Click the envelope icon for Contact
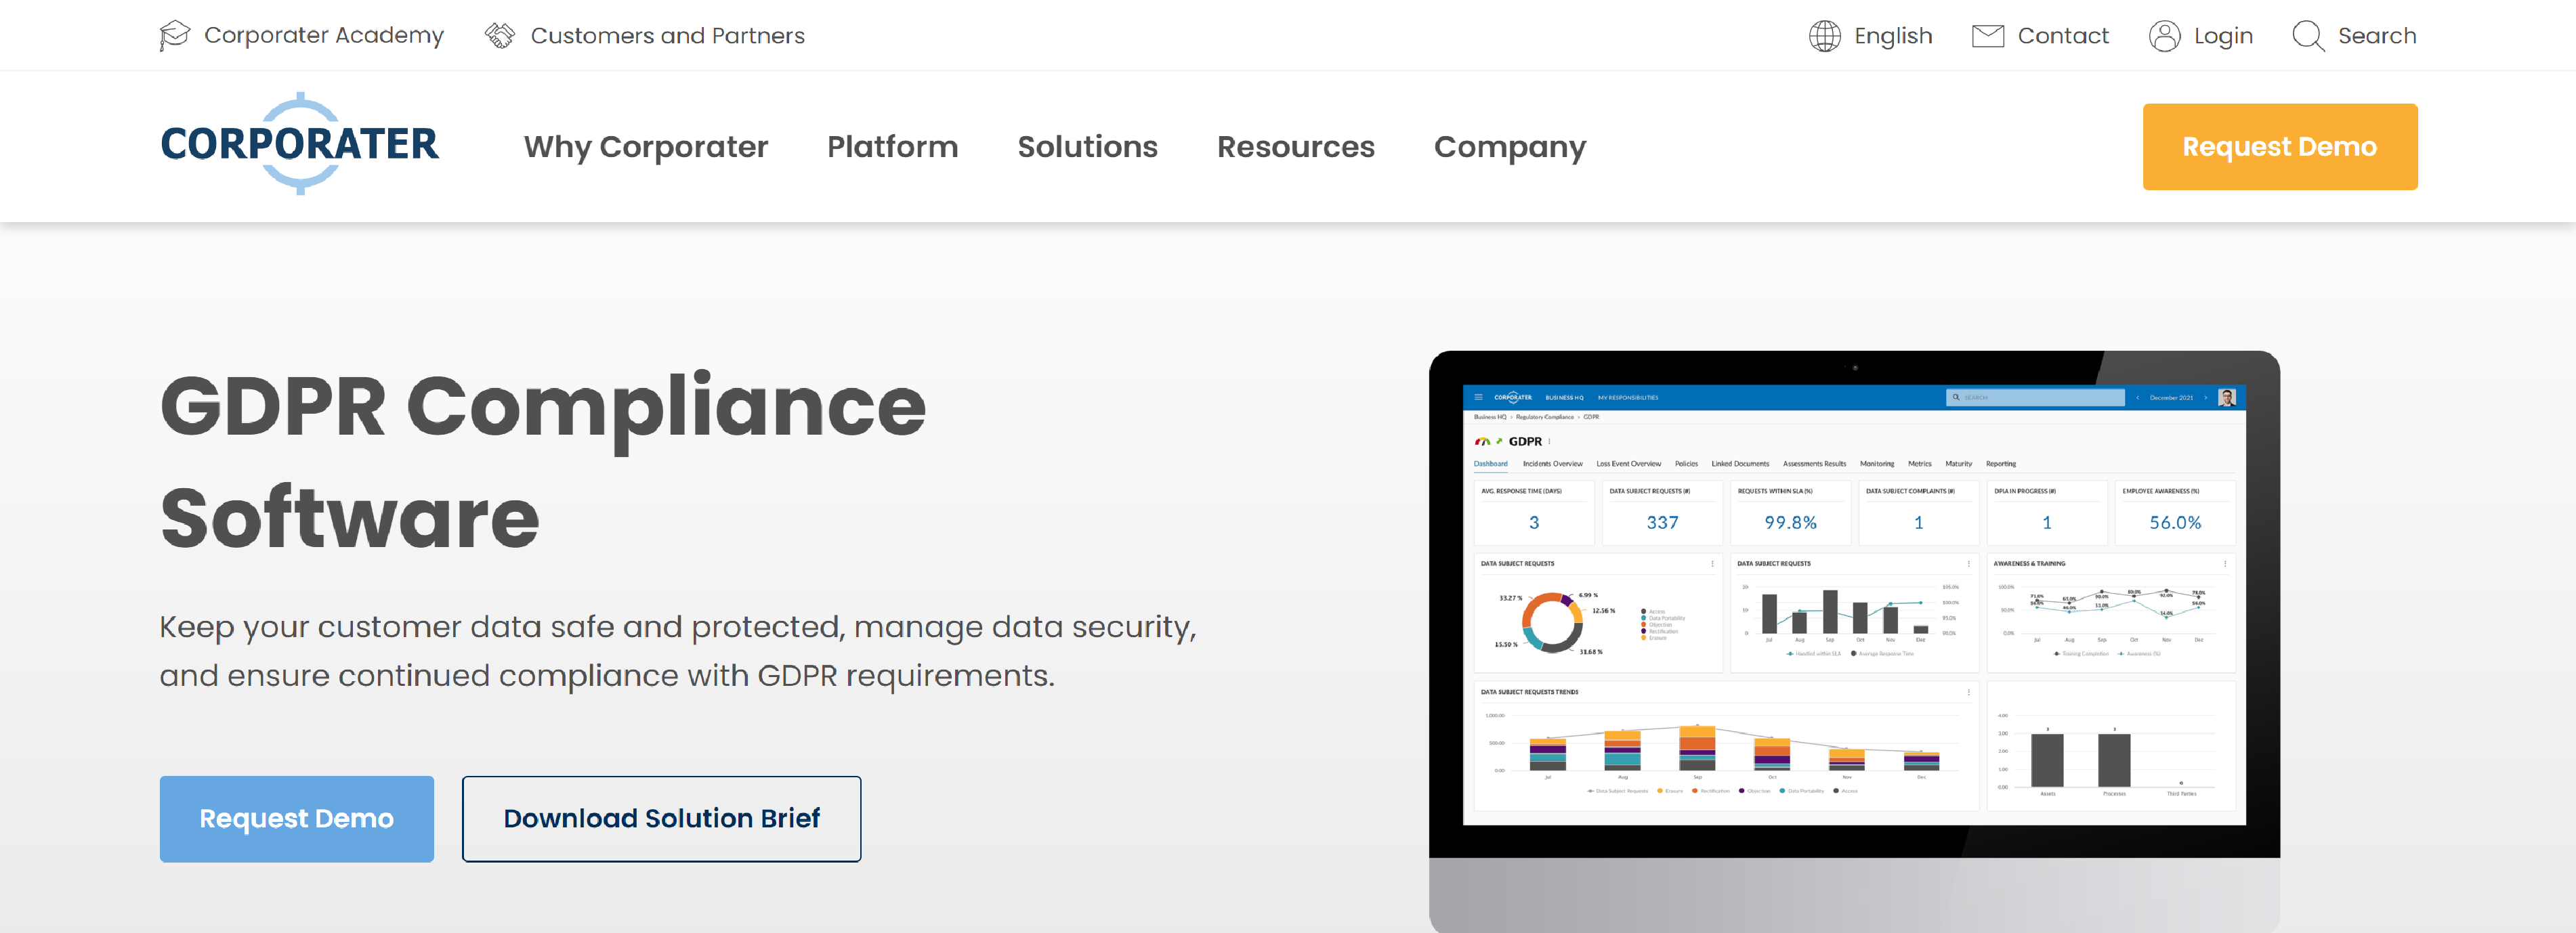 1988,36
